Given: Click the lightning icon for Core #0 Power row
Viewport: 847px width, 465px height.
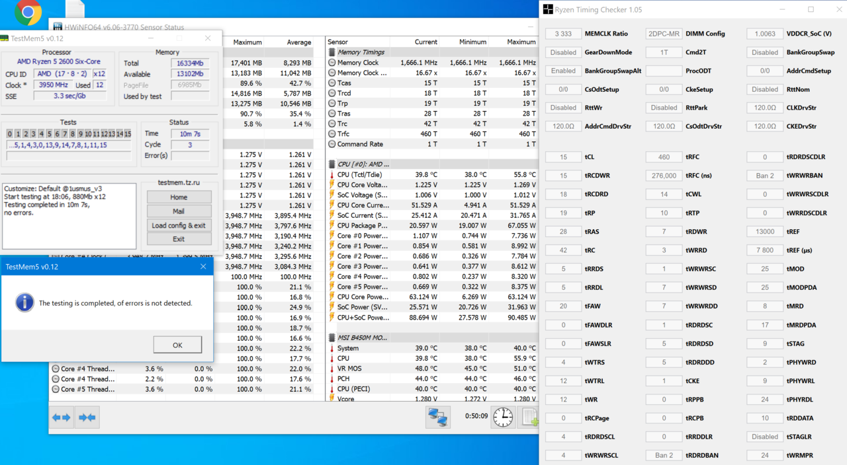Looking at the screenshot, I should tap(332, 236).
